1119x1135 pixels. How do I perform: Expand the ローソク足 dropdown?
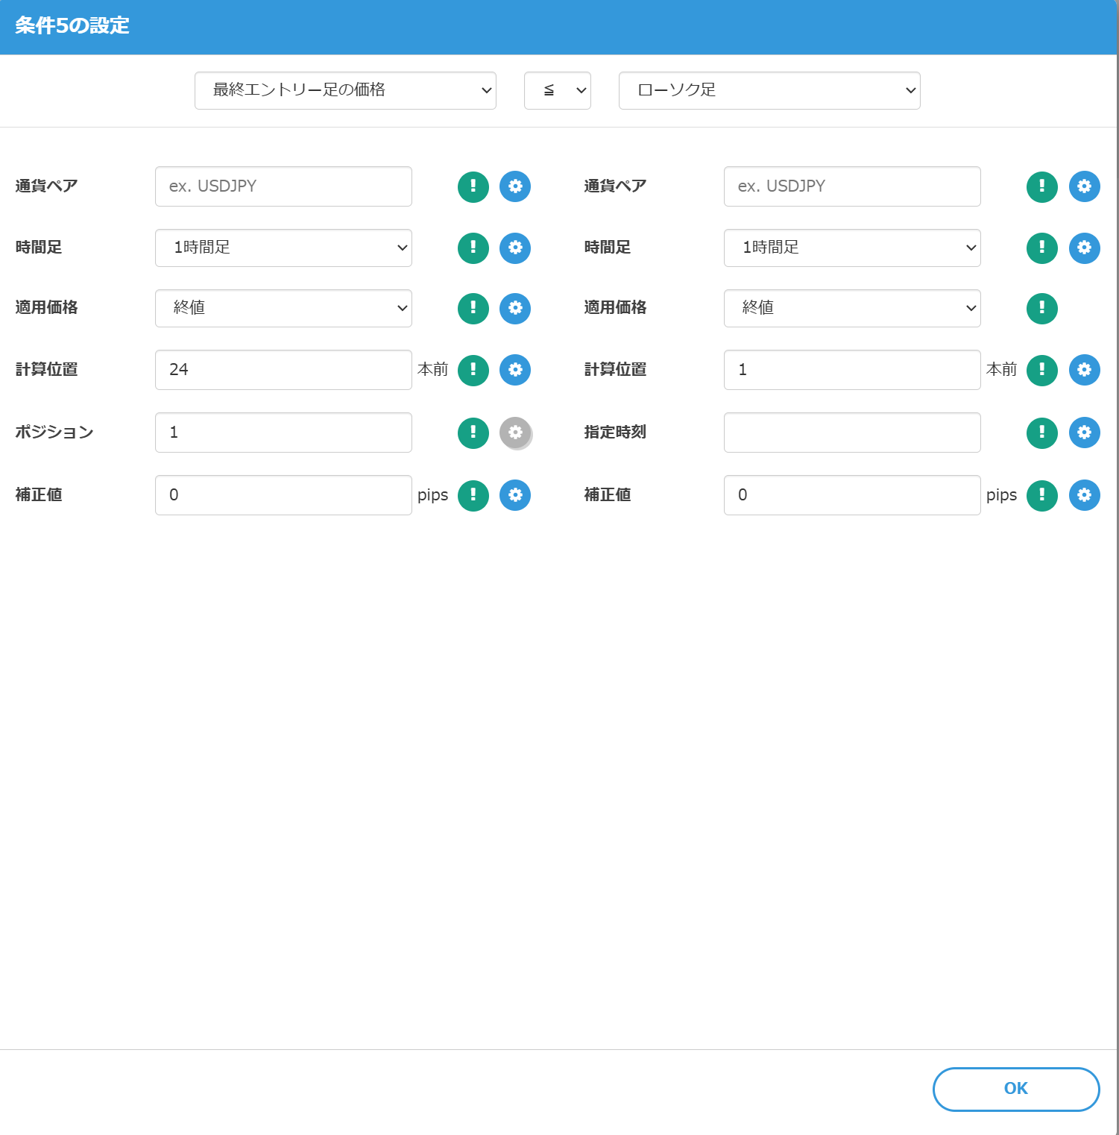pos(769,90)
